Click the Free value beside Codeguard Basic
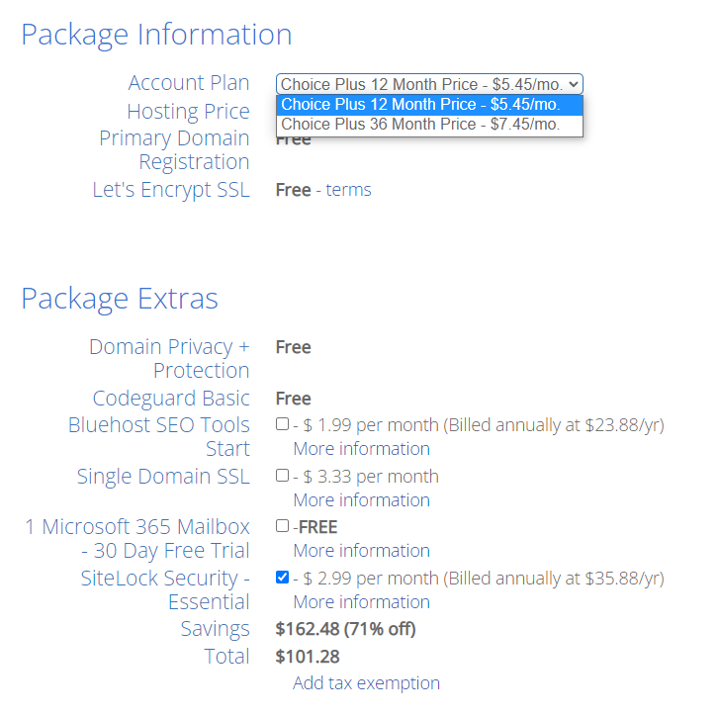Image resolution: width=719 pixels, height=717 pixels. [294, 399]
